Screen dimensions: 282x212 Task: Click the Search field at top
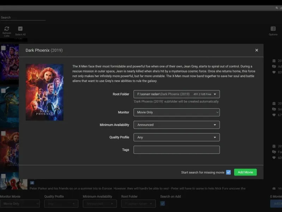pyautogui.click(x=23, y=17)
